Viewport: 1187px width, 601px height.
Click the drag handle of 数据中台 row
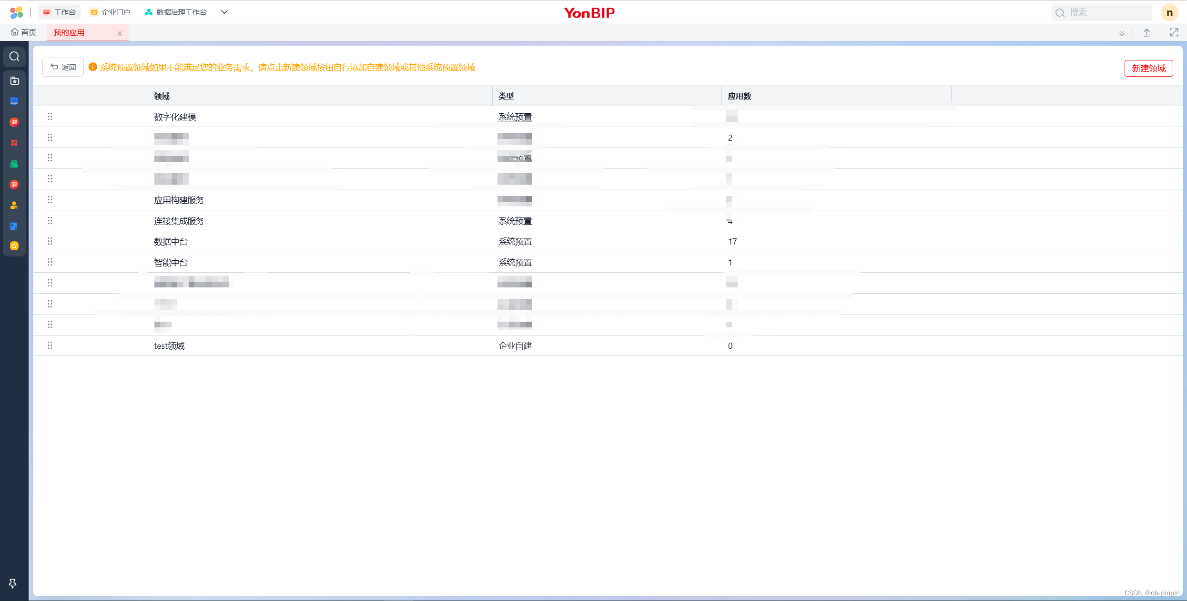pos(50,241)
